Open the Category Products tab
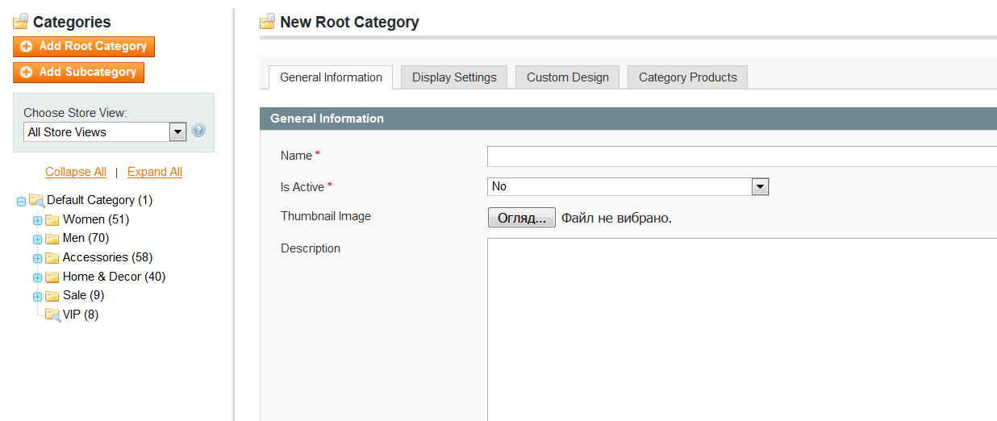This screenshot has width=997, height=421. coord(688,77)
